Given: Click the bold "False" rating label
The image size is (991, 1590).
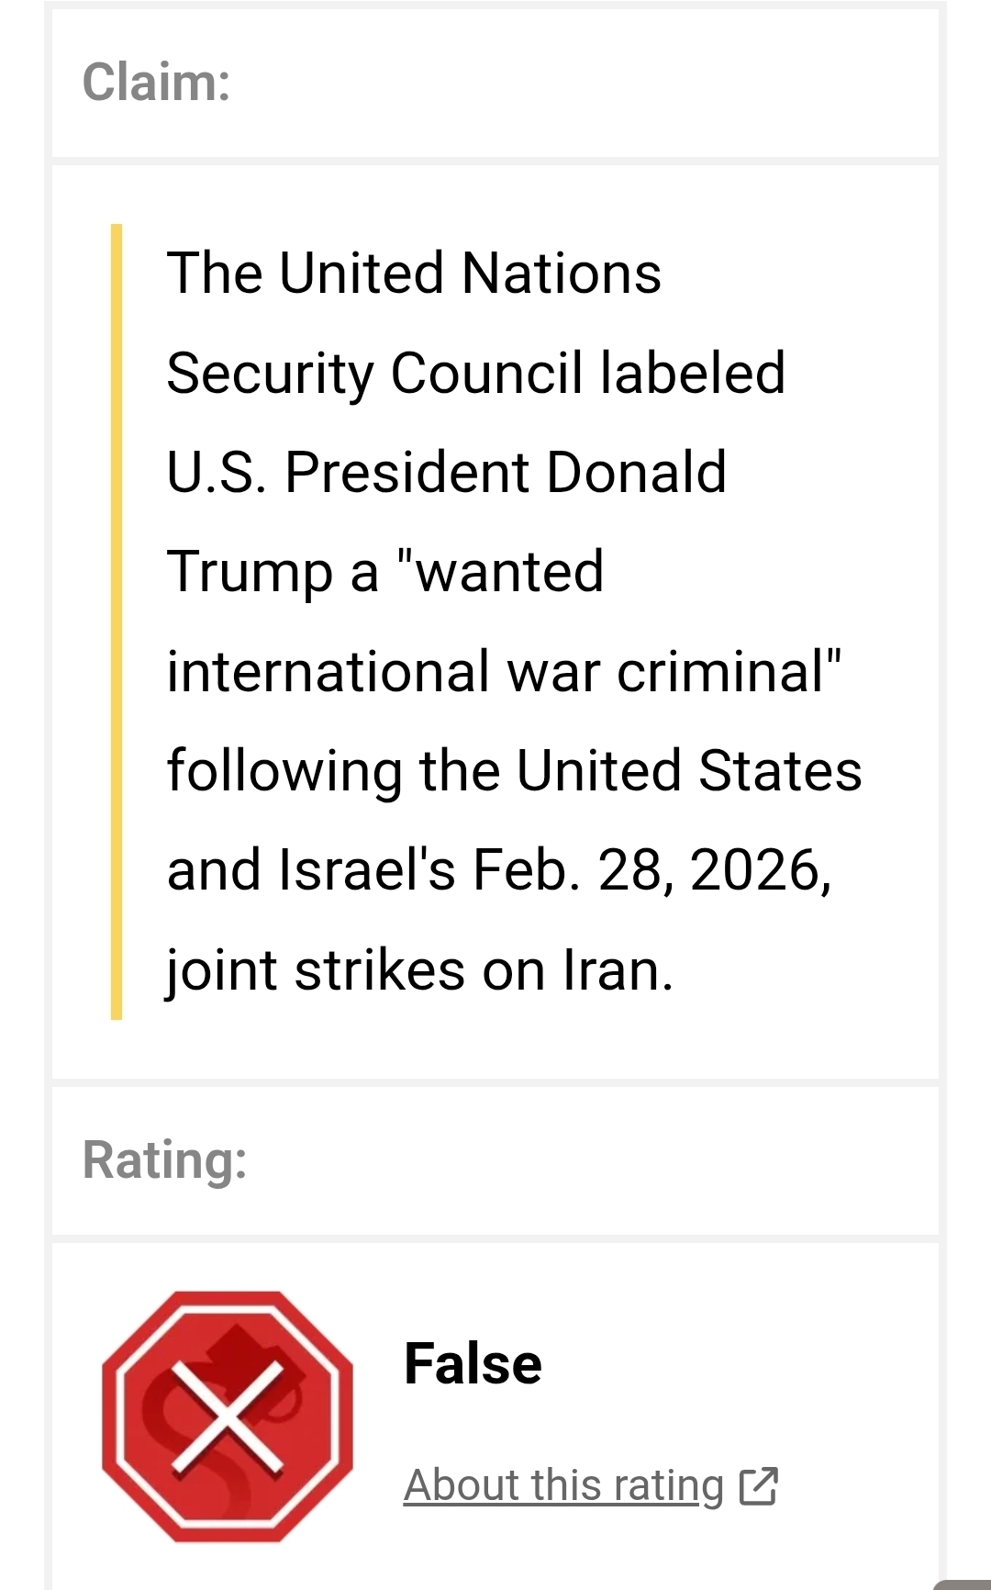Looking at the screenshot, I should [x=473, y=1364].
